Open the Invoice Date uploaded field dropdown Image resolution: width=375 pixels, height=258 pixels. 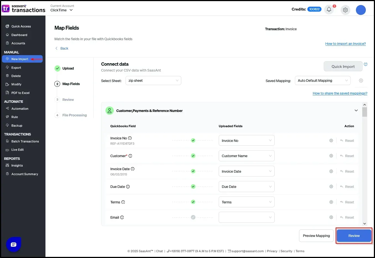coord(247,171)
